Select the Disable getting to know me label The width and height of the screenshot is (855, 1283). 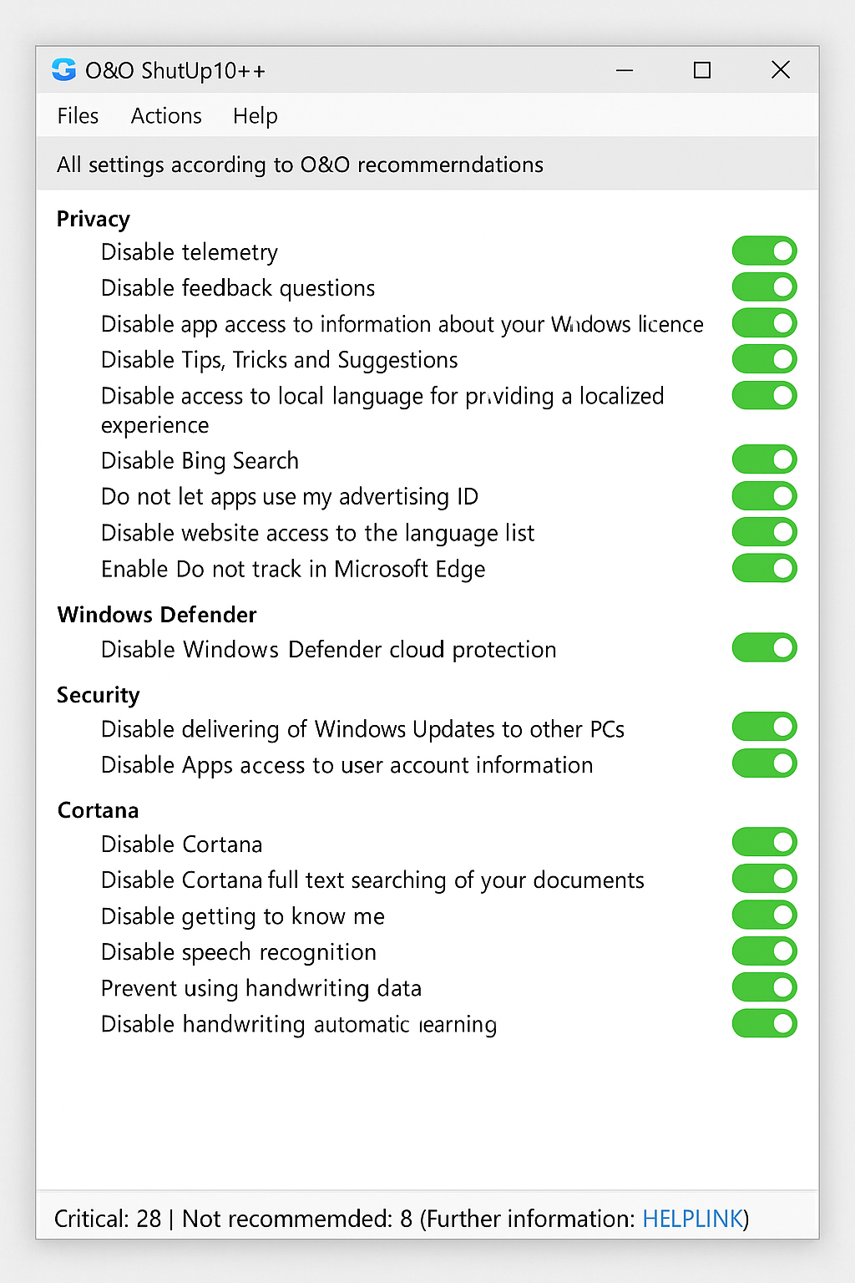pos(242,916)
